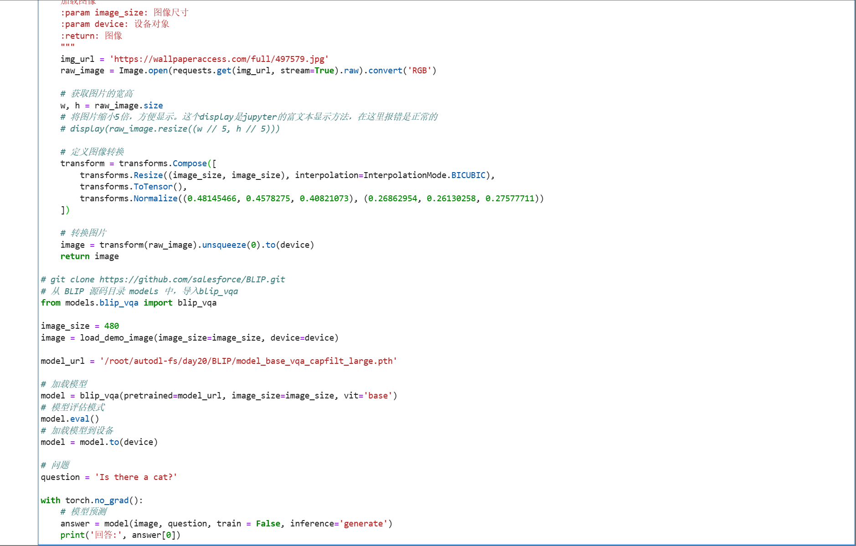The image size is (856, 546).
Task: Click the GitHub BLIP repository URL in comment
Action: coord(192,280)
